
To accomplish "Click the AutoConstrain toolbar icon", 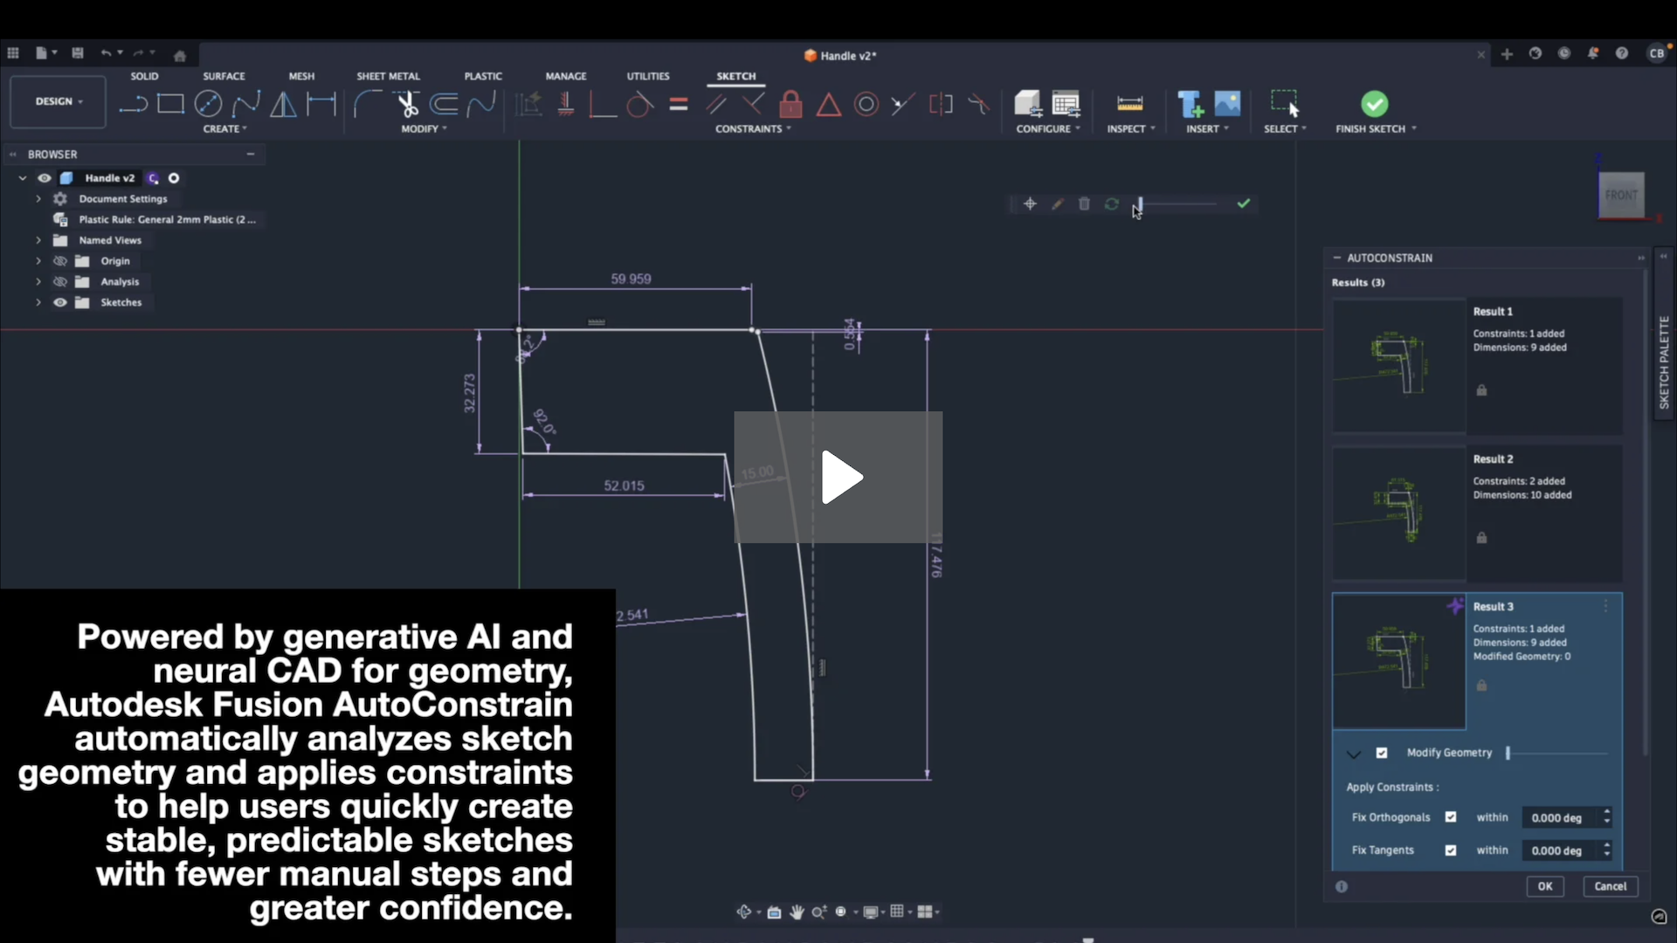I will (528, 105).
